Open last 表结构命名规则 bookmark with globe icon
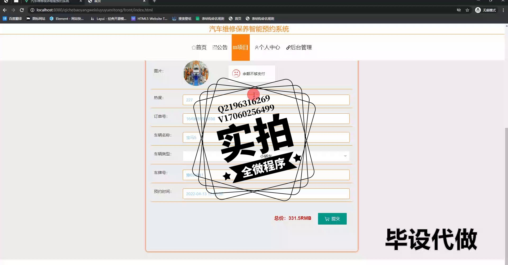This screenshot has height=265, width=508. [x=260, y=18]
